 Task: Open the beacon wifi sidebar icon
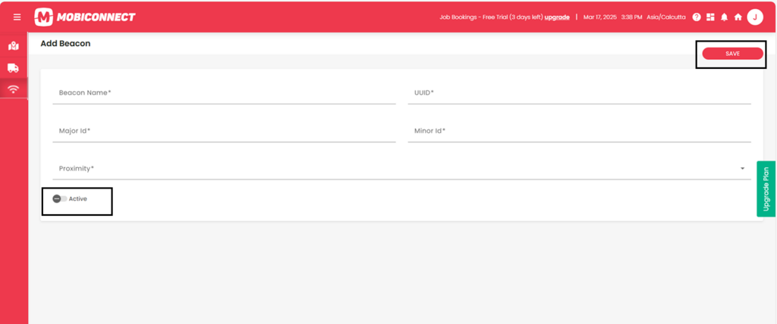(14, 89)
